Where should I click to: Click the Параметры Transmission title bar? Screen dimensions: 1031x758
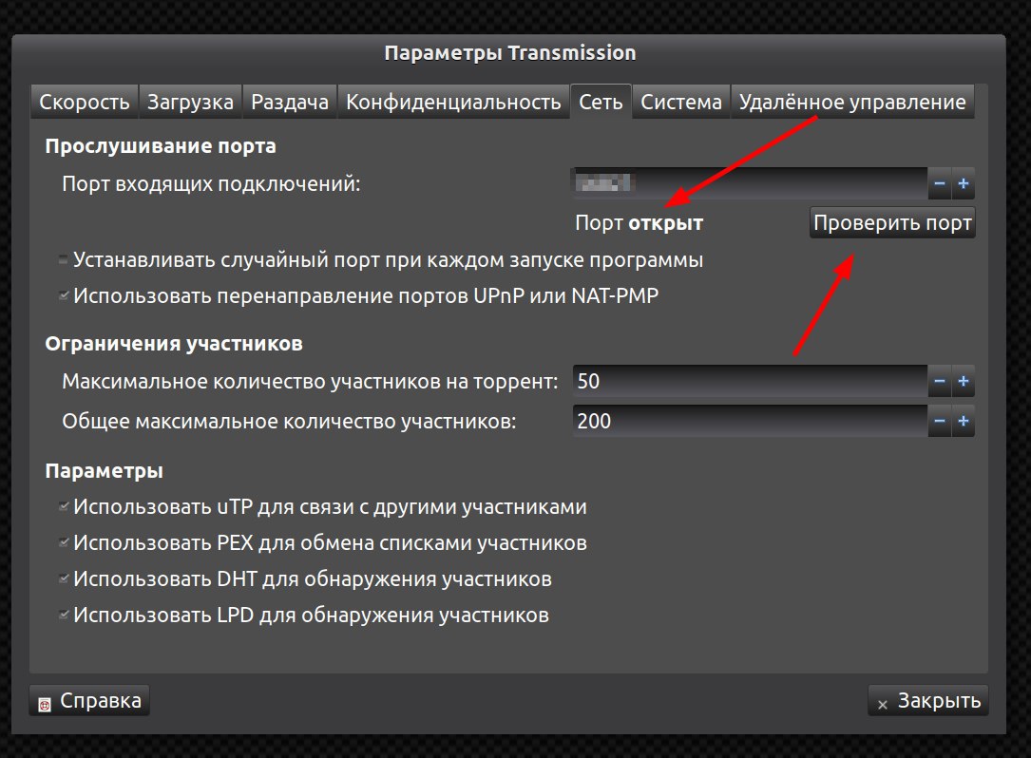pyautogui.click(x=509, y=53)
